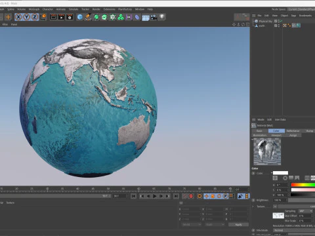Image resolution: width=315 pixels, height=236 pixels.
Task: Click the white Color swatch
Action: pyautogui.click(x=280, y=173)
